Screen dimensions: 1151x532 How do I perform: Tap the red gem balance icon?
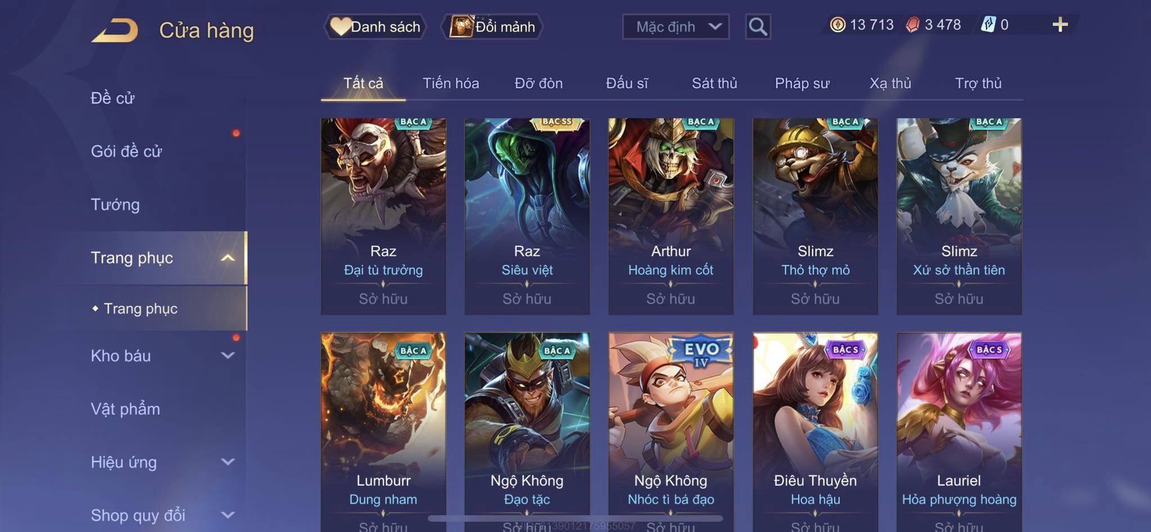pyautogui.click(x=913, y=25)
